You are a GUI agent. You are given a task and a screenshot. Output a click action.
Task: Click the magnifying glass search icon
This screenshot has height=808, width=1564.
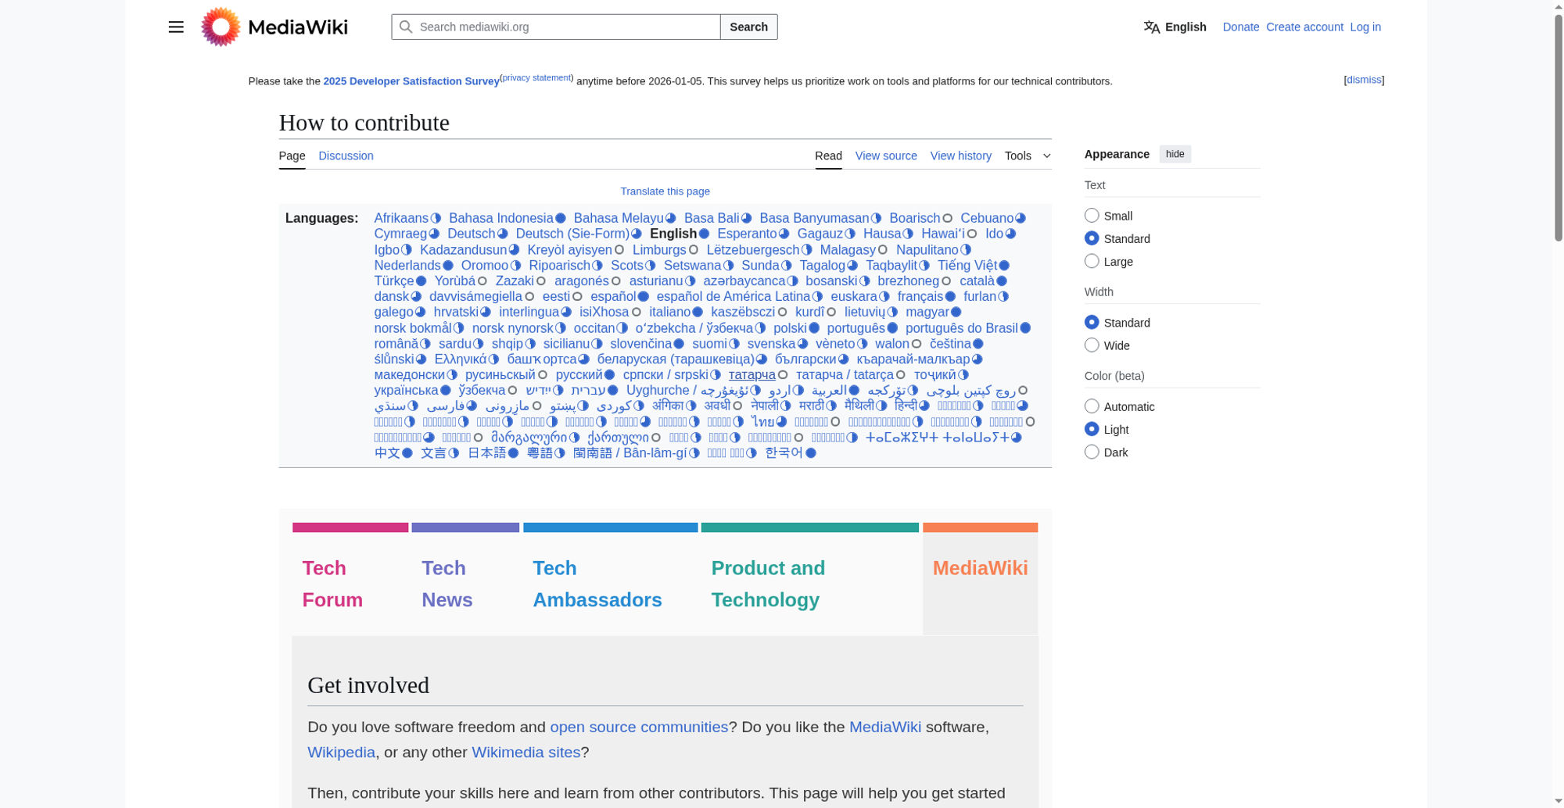click(406, 27)
